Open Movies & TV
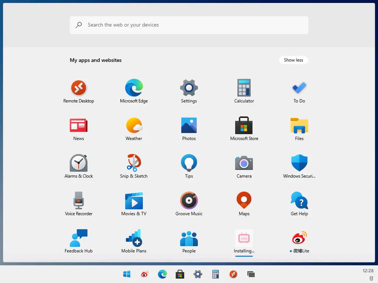The image size is (378, 283). (134, 200)
